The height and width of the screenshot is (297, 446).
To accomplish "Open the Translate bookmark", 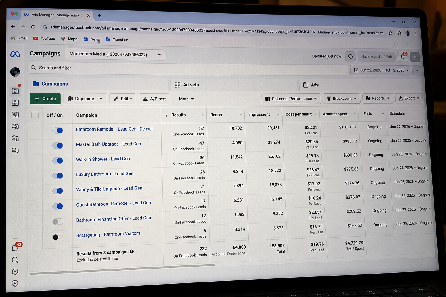I will [x=117, y=39].
